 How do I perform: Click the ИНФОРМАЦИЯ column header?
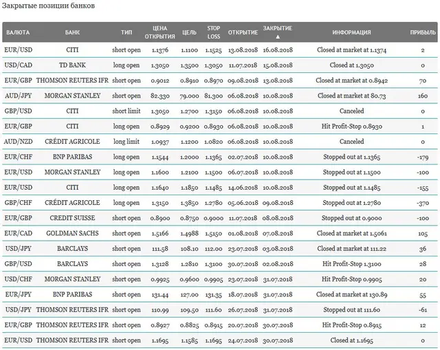pos(351,32)
